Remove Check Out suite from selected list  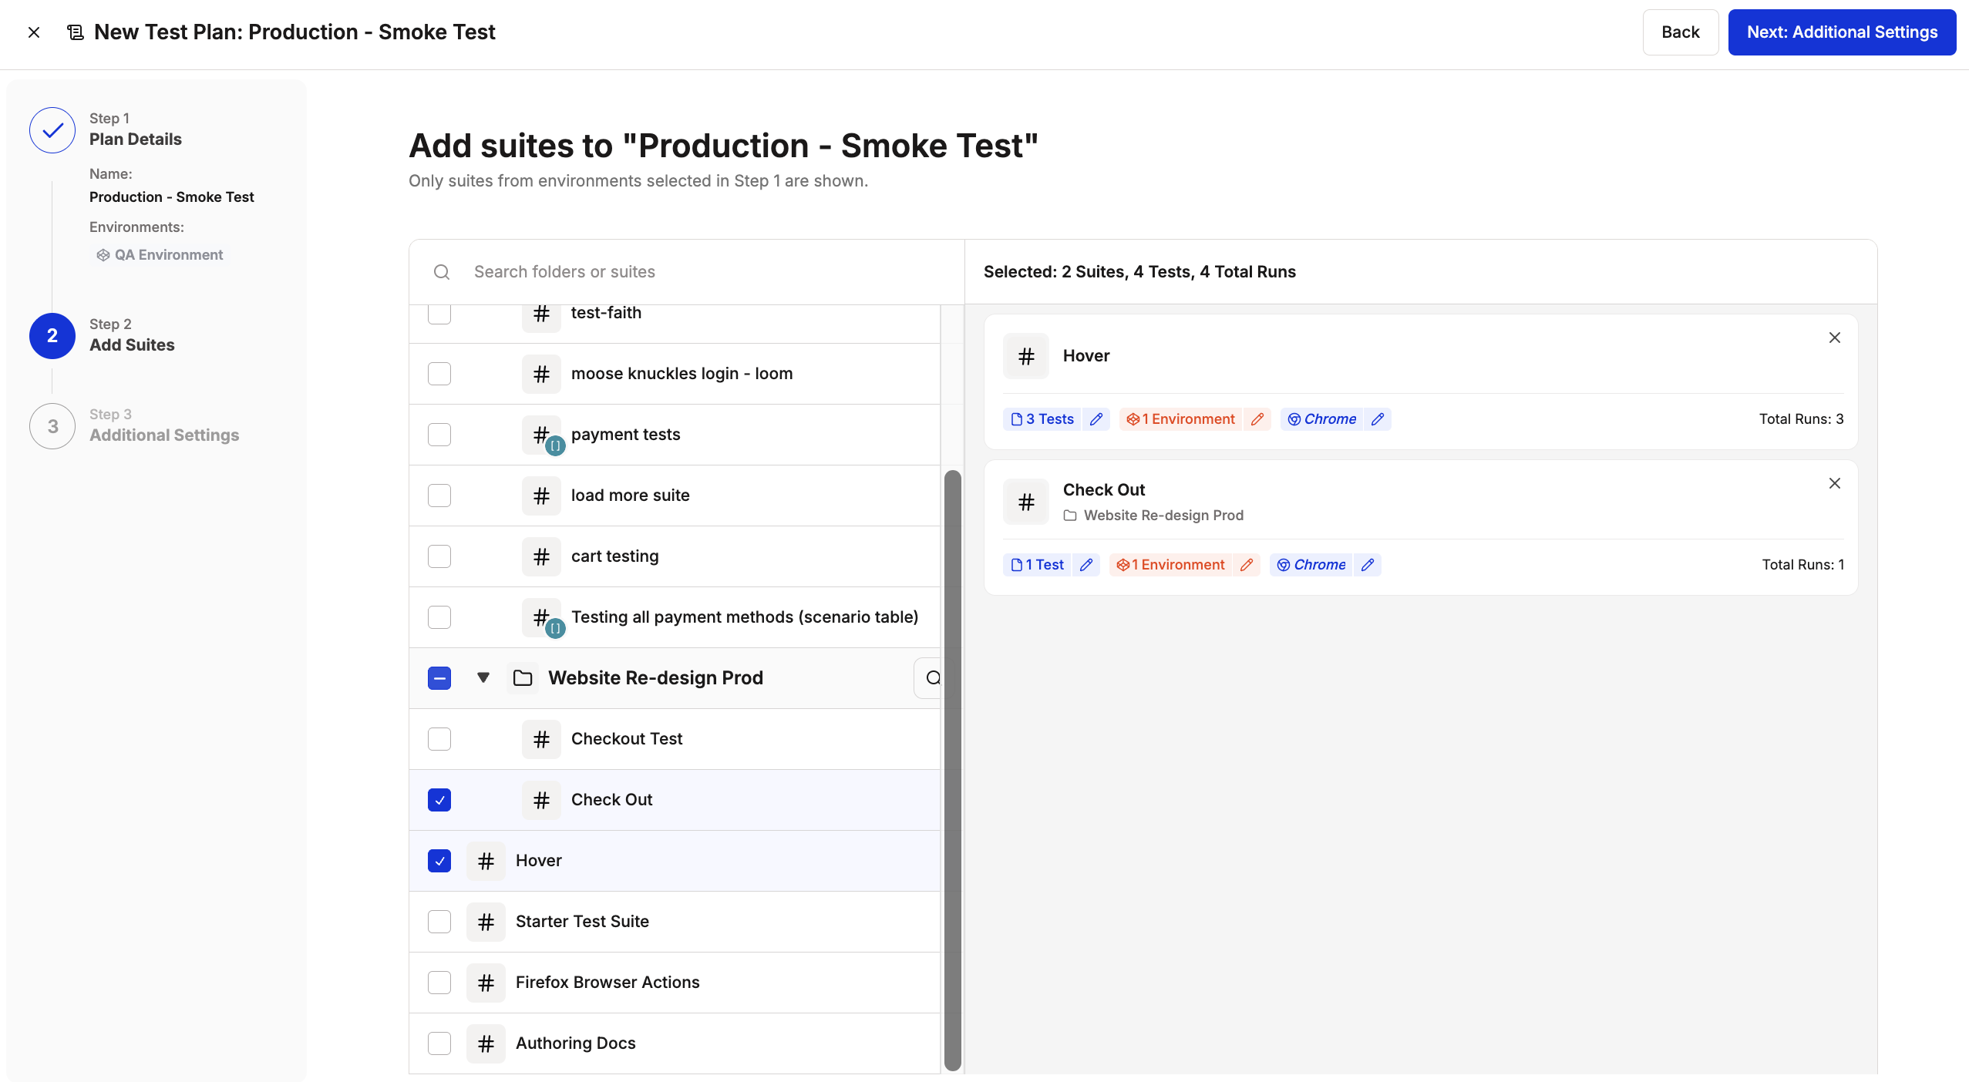click(x=1835, y=483)
